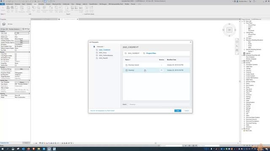Toggle the Annotation Crop checkbox
The height and width of the screenshot is (151, 270).
pos(16,58)
